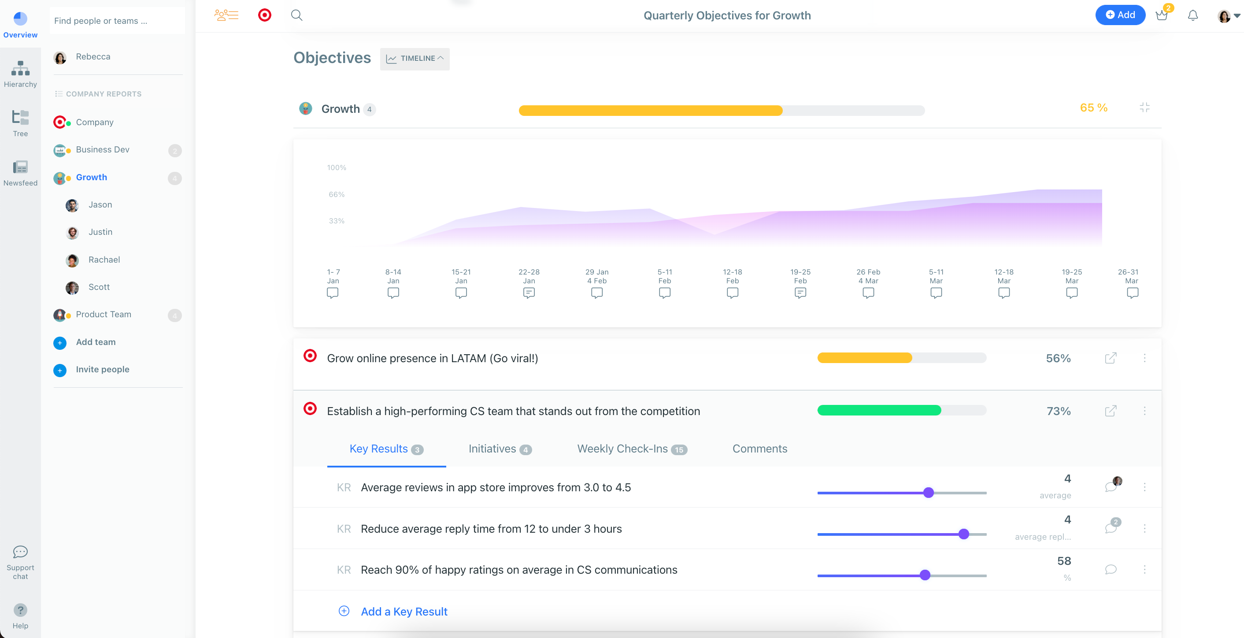
Task: Open the basket icon with badge 2
Action: pyautogui.click(x=1162, y=15)
